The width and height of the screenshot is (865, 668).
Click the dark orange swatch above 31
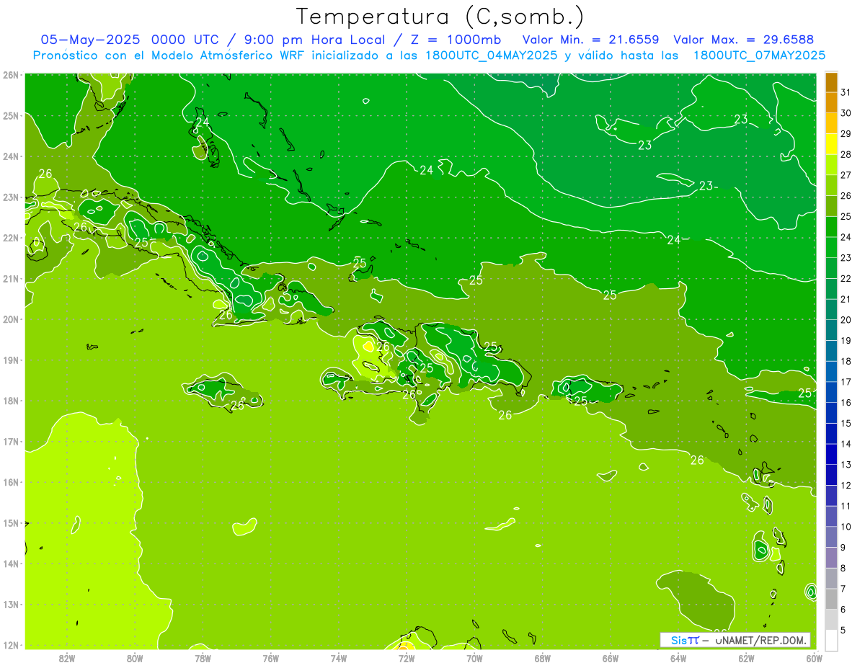click(831, 83)
